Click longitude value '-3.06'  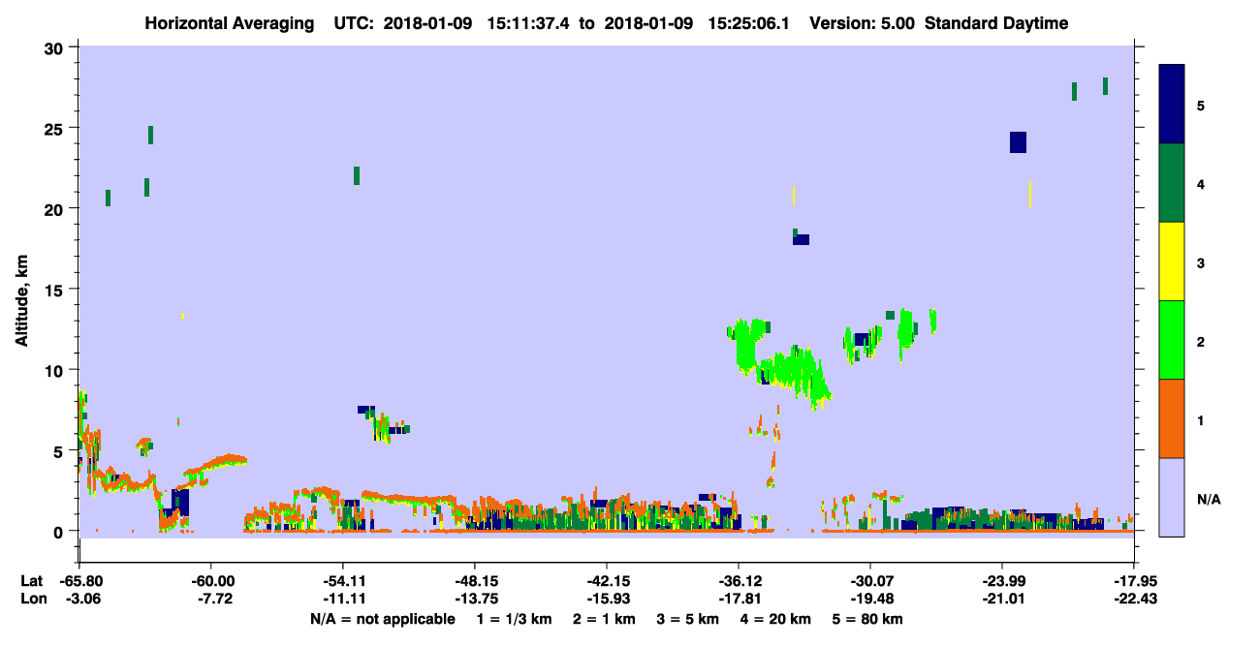(81, 599)
